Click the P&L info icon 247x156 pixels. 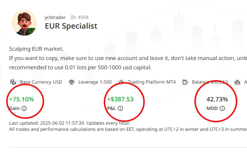pos(120,109)
